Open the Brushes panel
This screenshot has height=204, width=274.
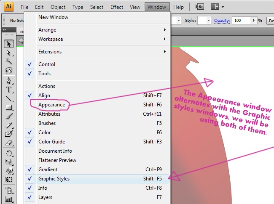(x=97, y=123)
